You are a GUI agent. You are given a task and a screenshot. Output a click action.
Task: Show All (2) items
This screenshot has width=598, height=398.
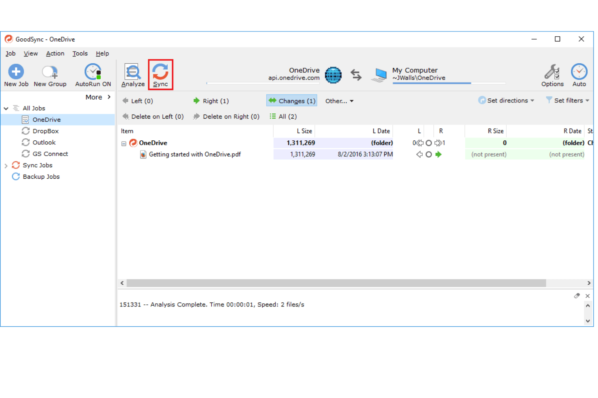click(283, 117)
